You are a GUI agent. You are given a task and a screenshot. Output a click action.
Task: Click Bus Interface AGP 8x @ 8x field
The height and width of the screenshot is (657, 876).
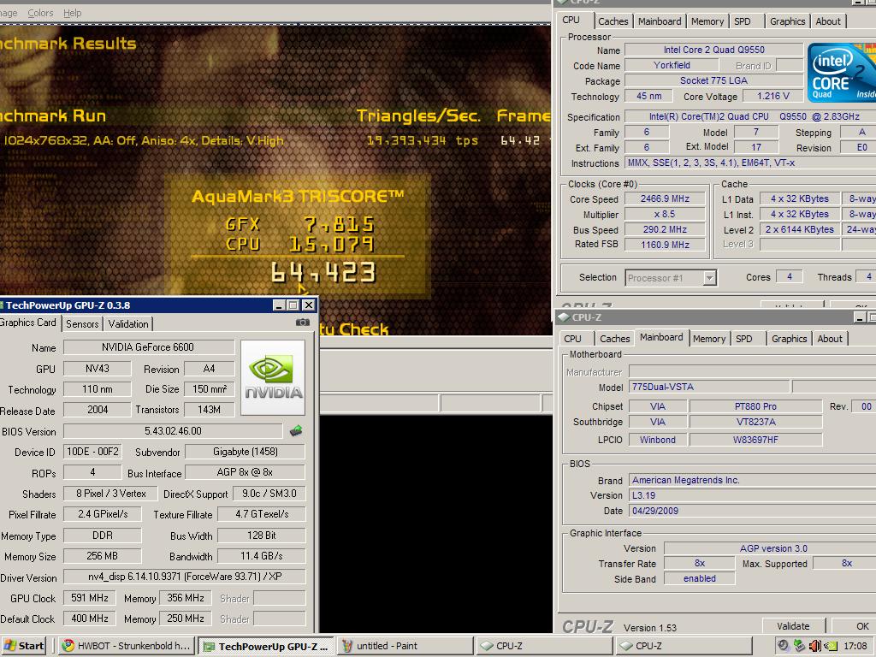point(246,472)
